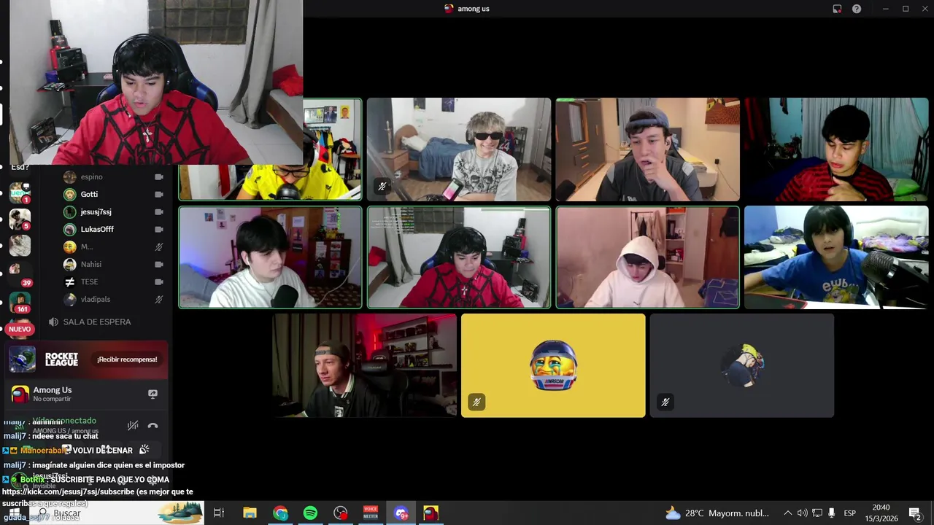Open the volume control in system tray
The height and width of the screenshot is (525, 934).
pyautogui.click(x=802, y=513)
